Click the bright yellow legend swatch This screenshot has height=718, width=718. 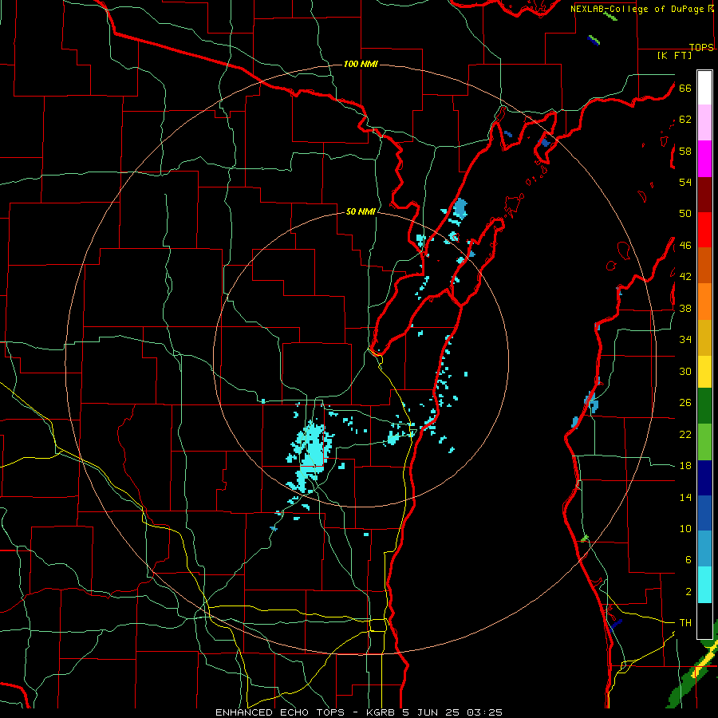(x=704, y=372)
